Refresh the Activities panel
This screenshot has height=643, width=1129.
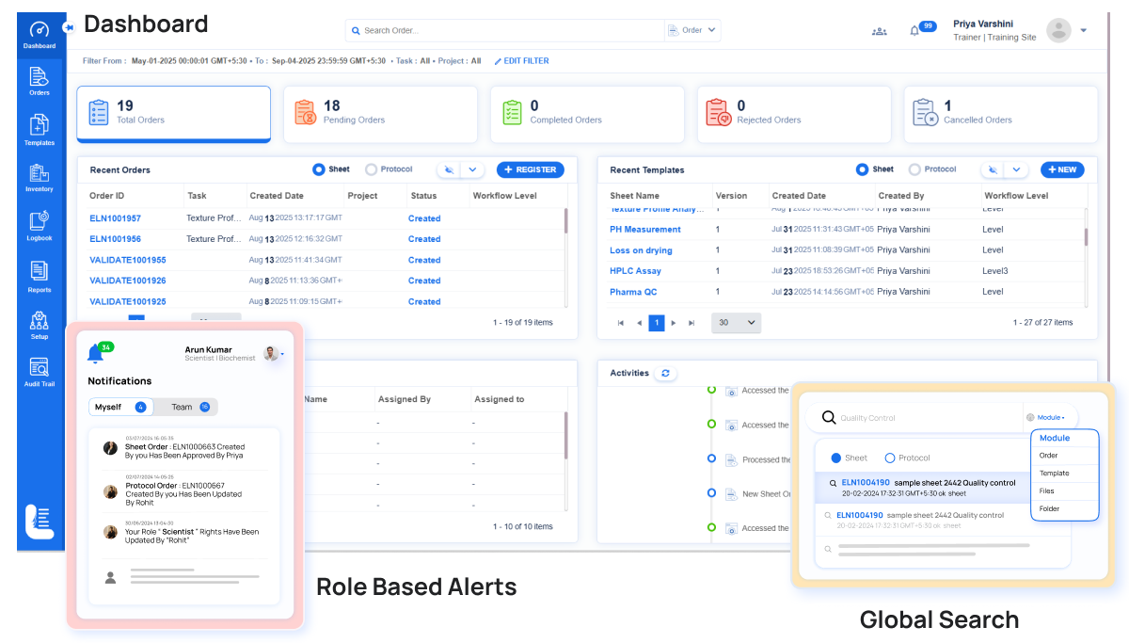coord(666,374)
